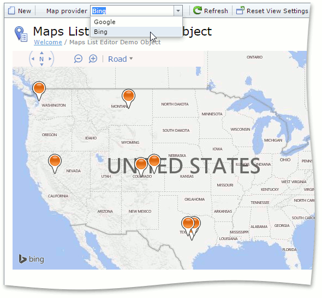Select Bing from provider list
Image resolution: width=322 pixels, height=298 pixels.
pos(136,32)
